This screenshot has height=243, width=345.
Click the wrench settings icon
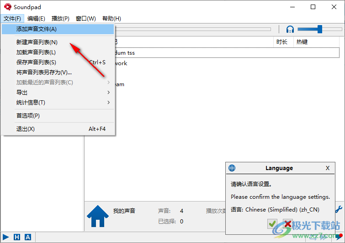pos(339,209)
